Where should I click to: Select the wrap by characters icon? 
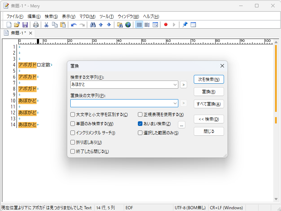click(x=147, y=25)
